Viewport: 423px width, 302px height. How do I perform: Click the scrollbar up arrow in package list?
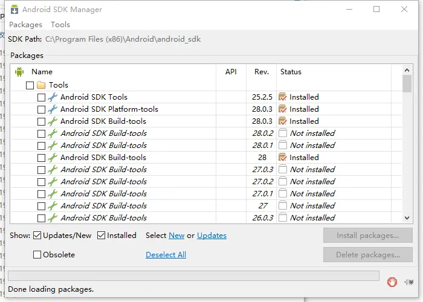click(x=407, y=71)
